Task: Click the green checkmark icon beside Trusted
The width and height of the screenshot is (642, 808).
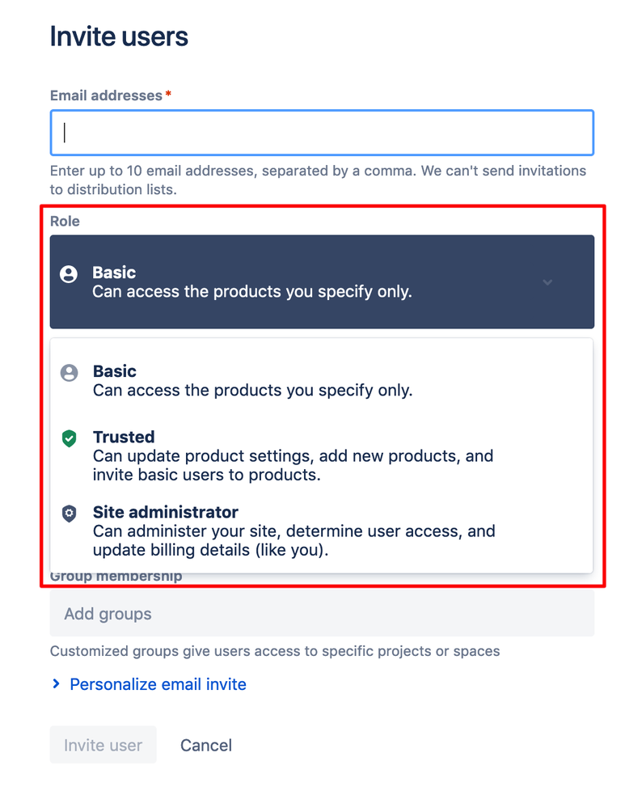Action: pyautogui.click(x=69, y=438)
